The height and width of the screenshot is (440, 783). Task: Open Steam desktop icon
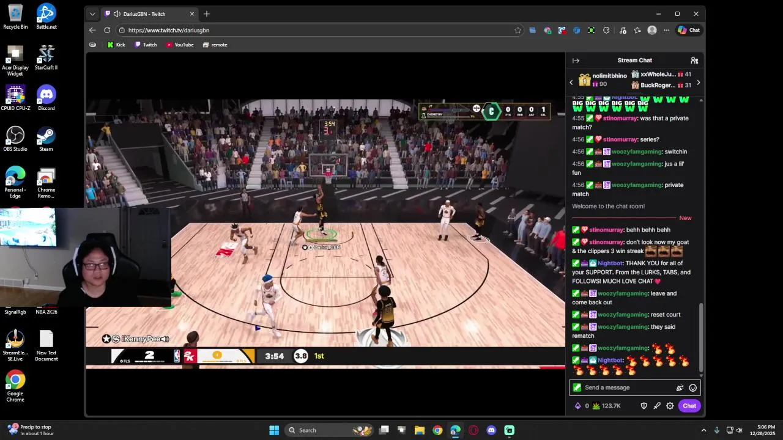click(46, 139)
